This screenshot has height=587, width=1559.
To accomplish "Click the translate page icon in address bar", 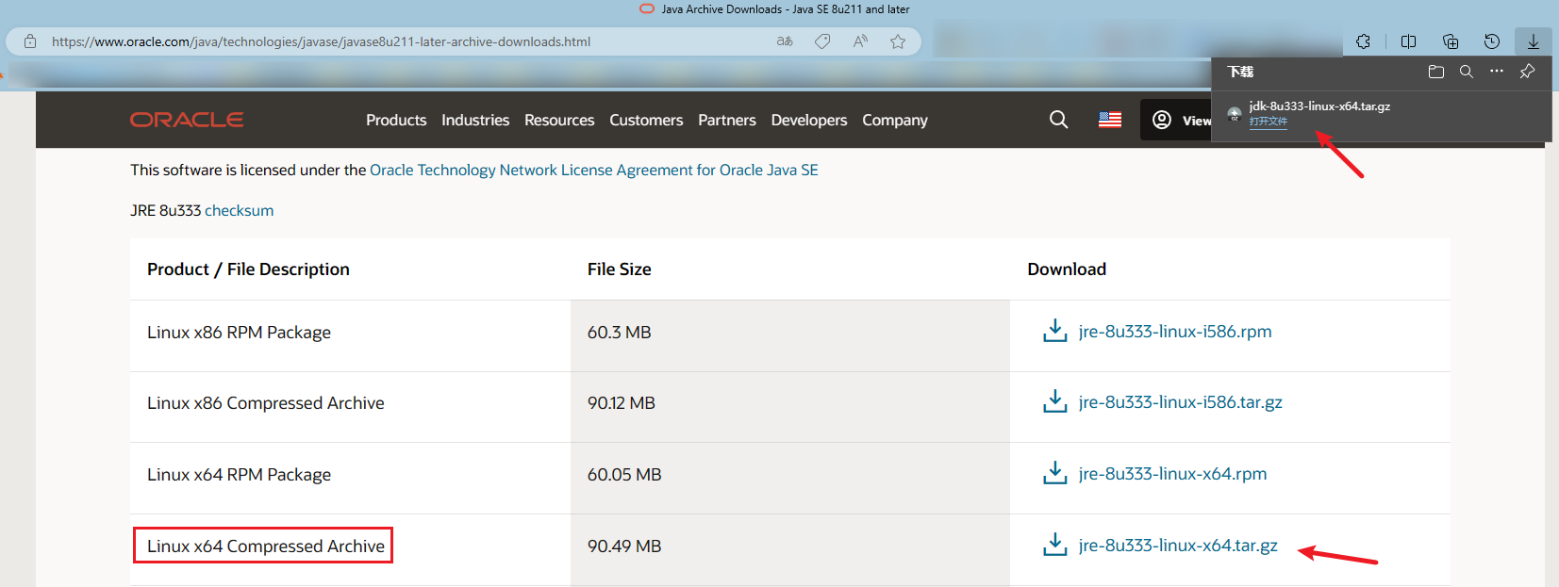I will (785, 41).
